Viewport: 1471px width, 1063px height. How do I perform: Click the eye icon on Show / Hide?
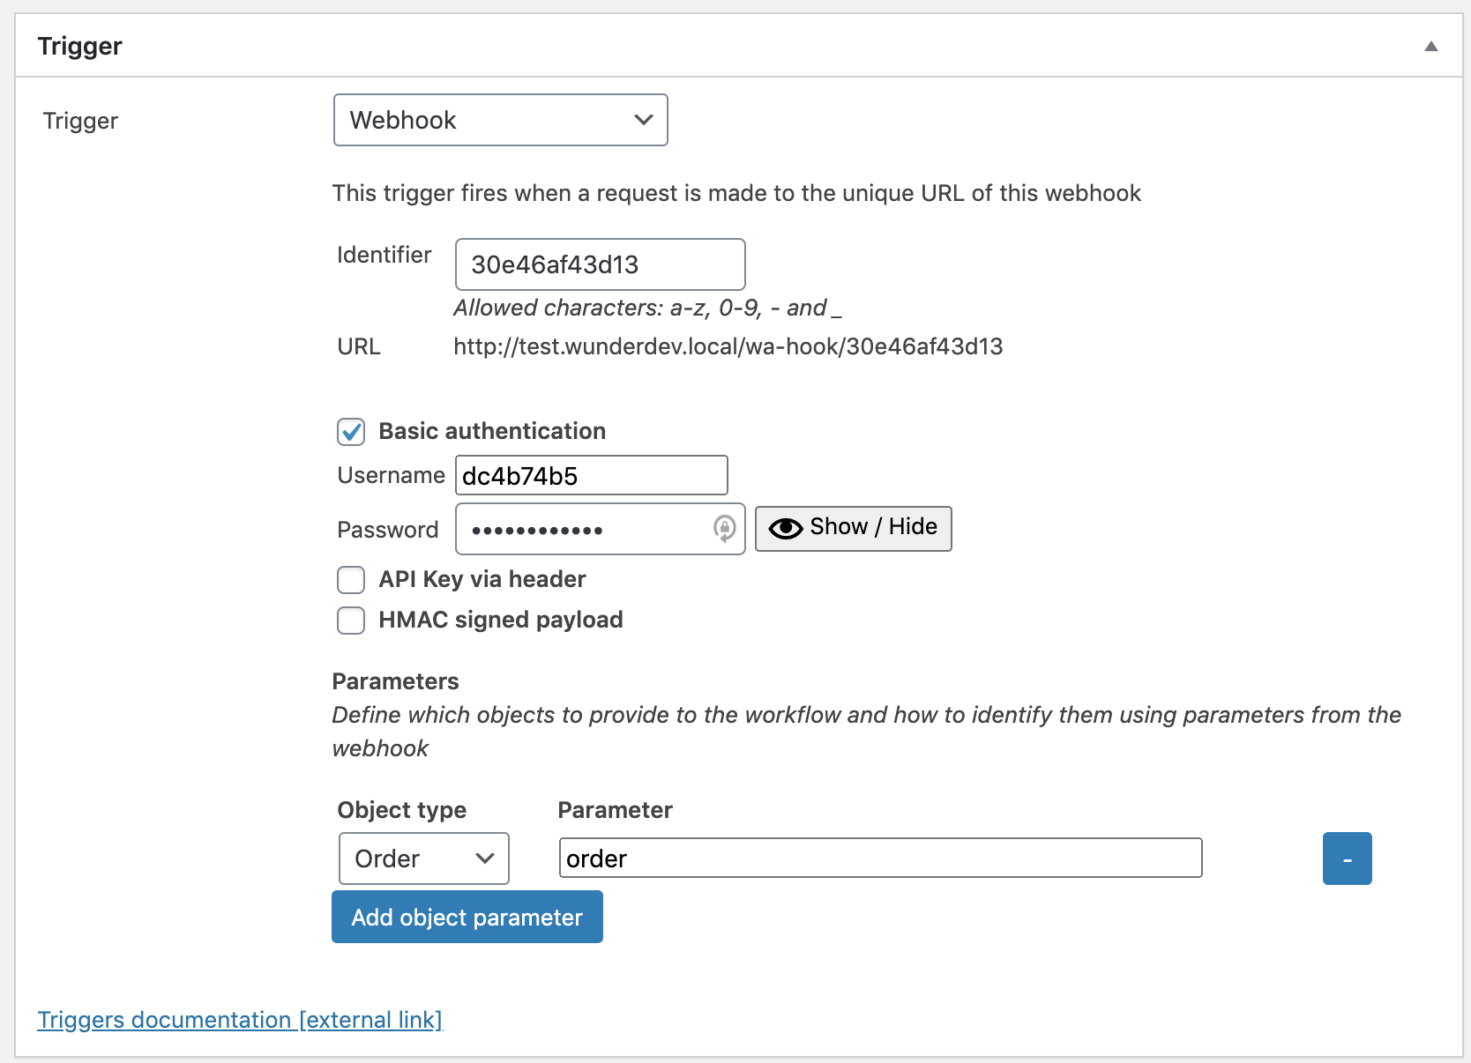785,528
